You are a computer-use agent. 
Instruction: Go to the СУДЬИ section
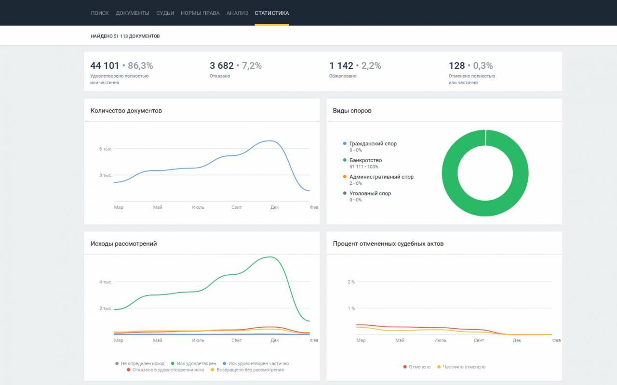pyautogui.click(x=165, y=13)
